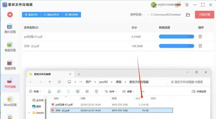Open 查看 view dropdown
Screen dimensions: 216x119
coord(128,91)
